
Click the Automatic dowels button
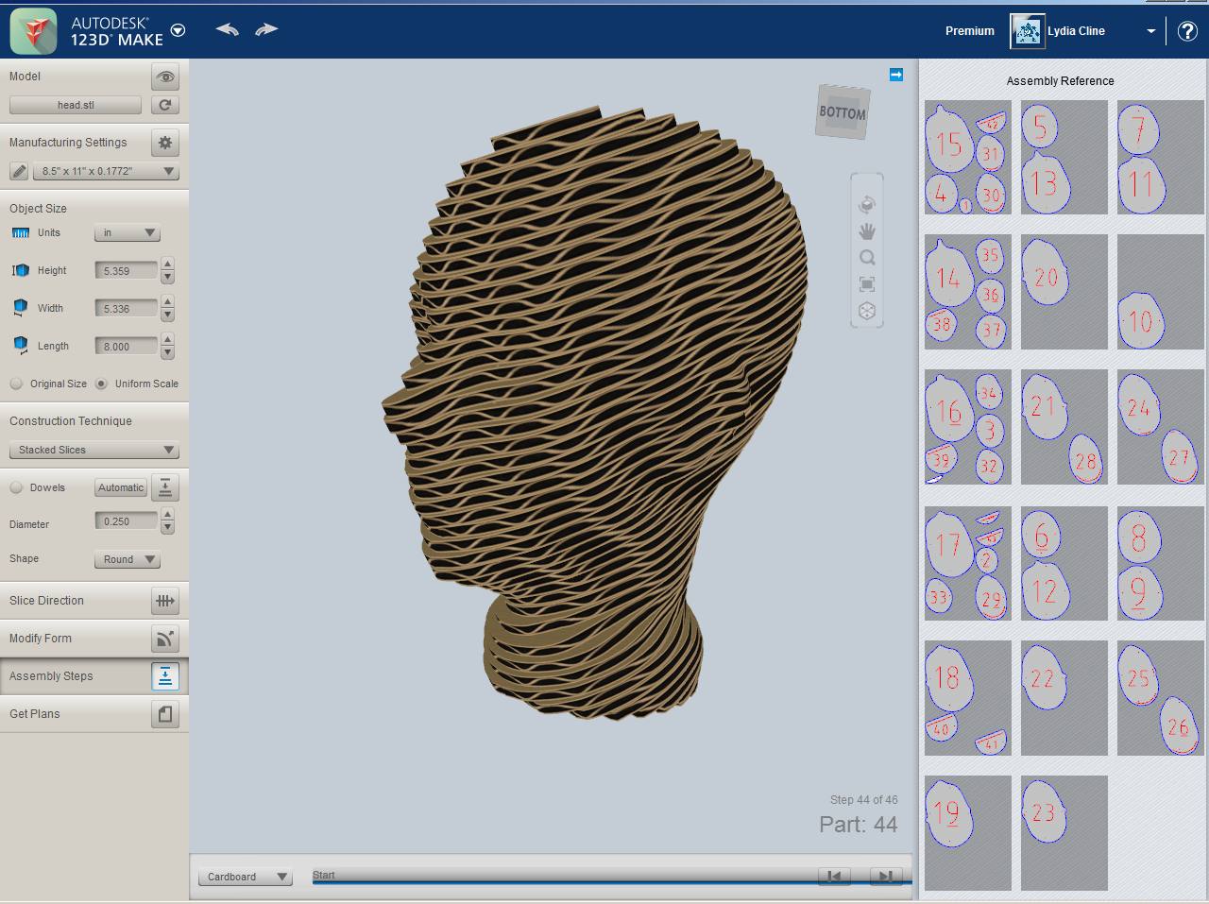tap(121, 487)
